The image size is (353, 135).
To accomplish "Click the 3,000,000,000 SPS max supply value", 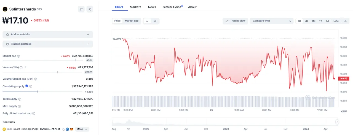I will [81, 106].
